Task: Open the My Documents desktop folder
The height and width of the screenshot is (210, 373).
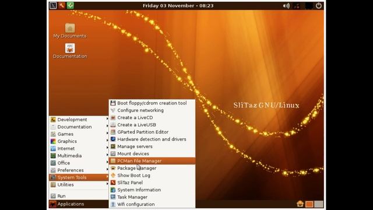Action: [x=70, y=31]
